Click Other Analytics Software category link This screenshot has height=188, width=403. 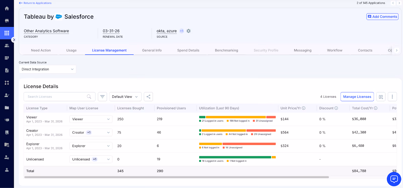click(46, 31)
